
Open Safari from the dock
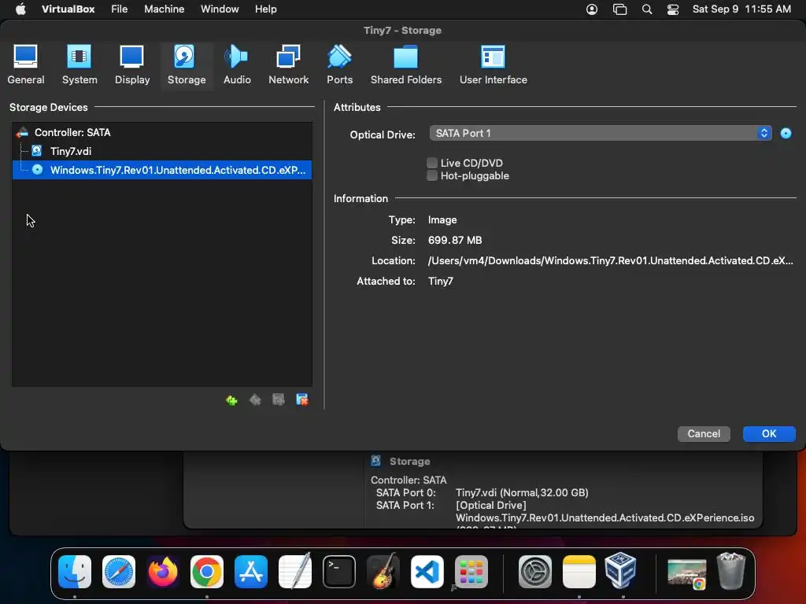click(119, 572)
